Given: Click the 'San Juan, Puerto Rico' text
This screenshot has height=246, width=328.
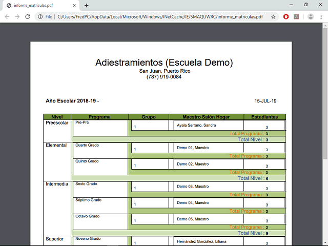Looking at the screenshot, I should tap(165, 71).
